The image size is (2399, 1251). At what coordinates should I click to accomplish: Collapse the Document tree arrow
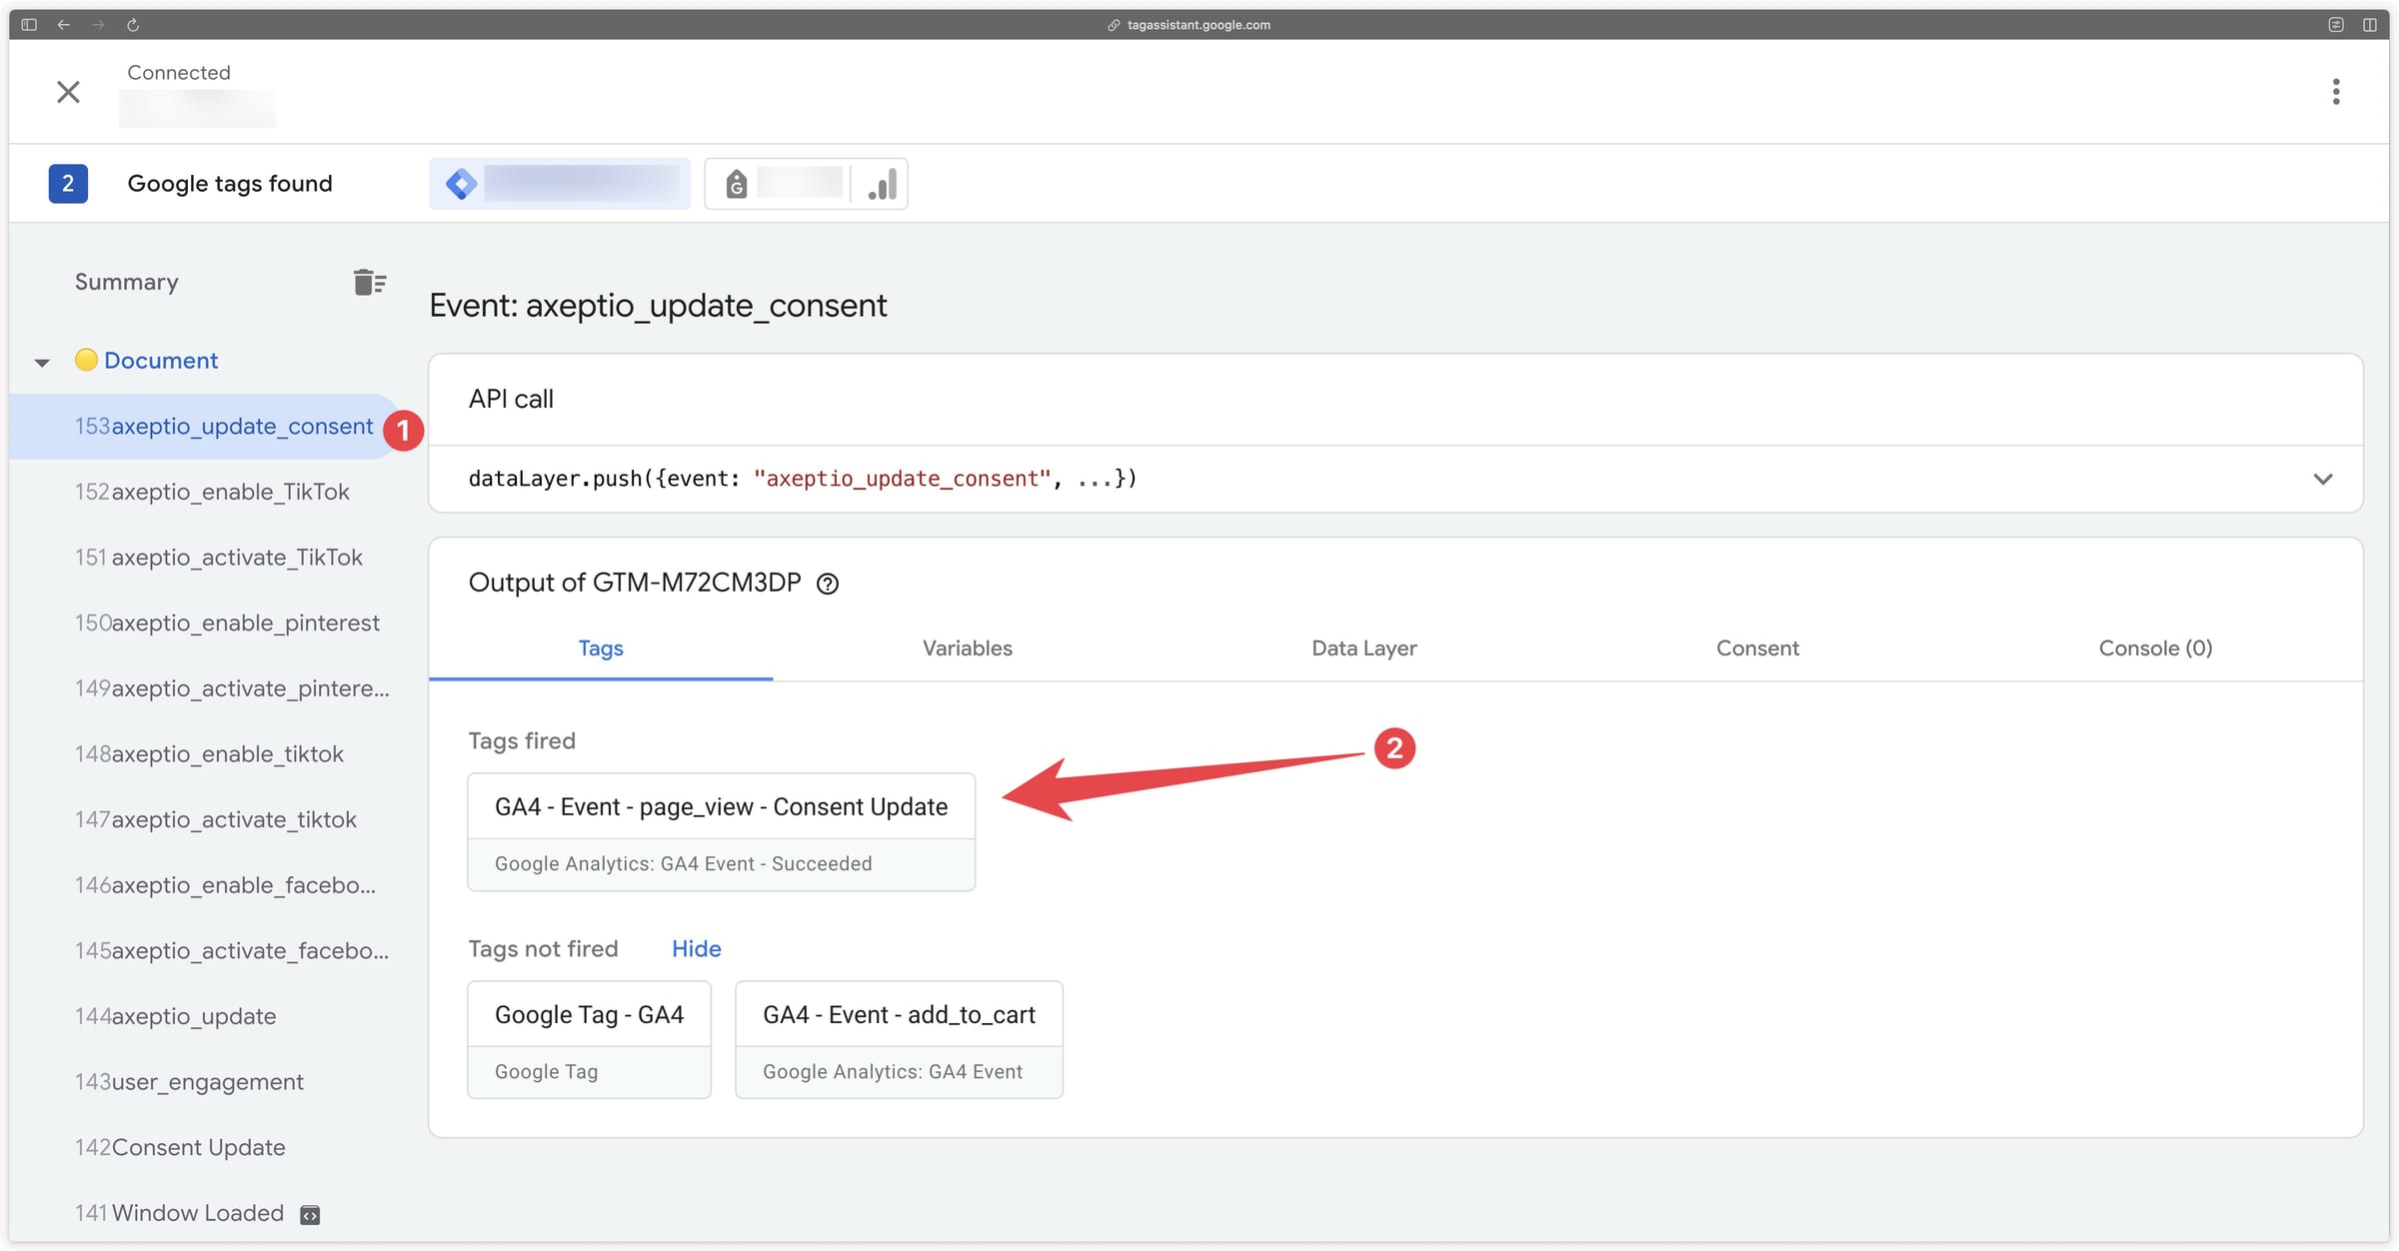[x=42, y=362]
